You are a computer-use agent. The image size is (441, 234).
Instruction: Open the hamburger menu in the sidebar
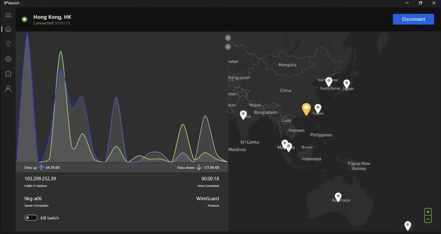(8, 15)
